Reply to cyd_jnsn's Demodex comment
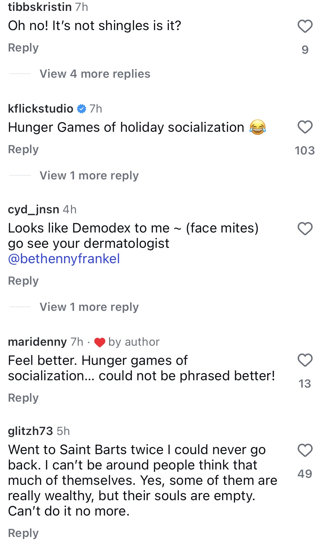This screenshot has width=332, height=544. (23, 281)
